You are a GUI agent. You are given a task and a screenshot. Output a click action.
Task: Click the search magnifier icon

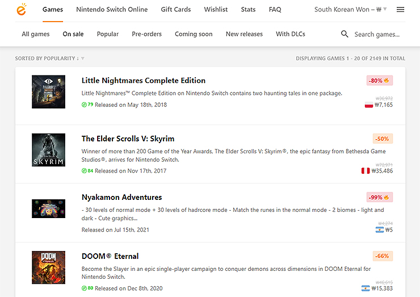point(345,34)
